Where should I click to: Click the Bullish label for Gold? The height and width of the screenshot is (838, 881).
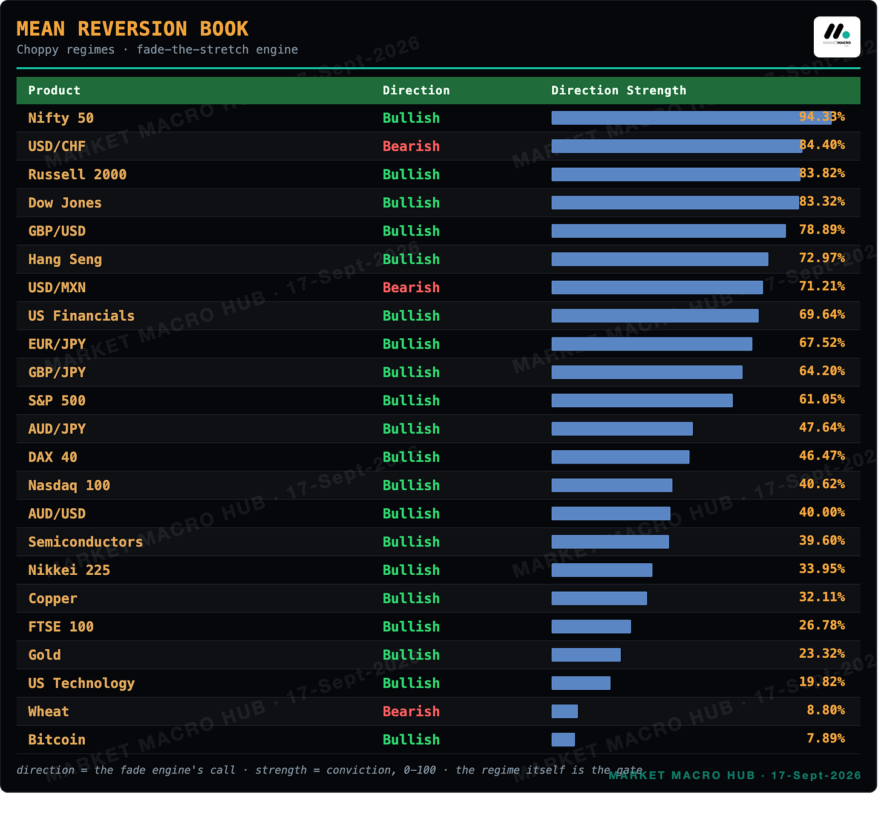point(411,655)
